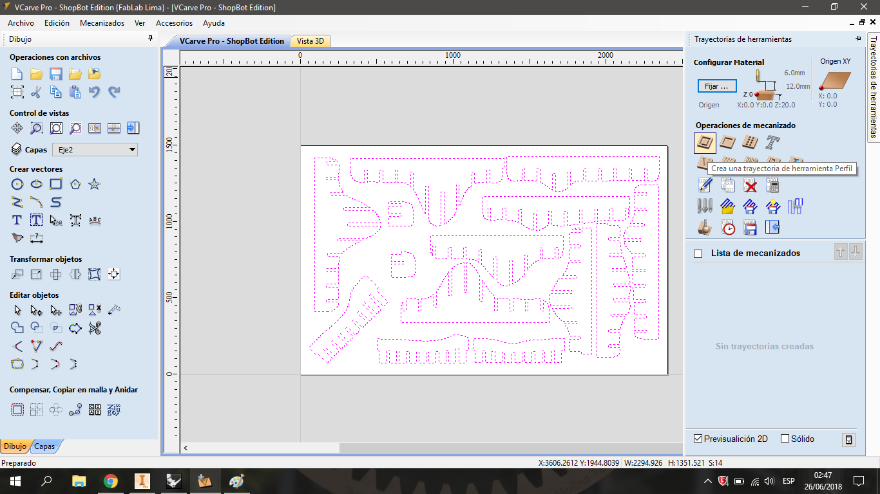
Task: Click the Fijar material setup button
Action: coord(716,86)
